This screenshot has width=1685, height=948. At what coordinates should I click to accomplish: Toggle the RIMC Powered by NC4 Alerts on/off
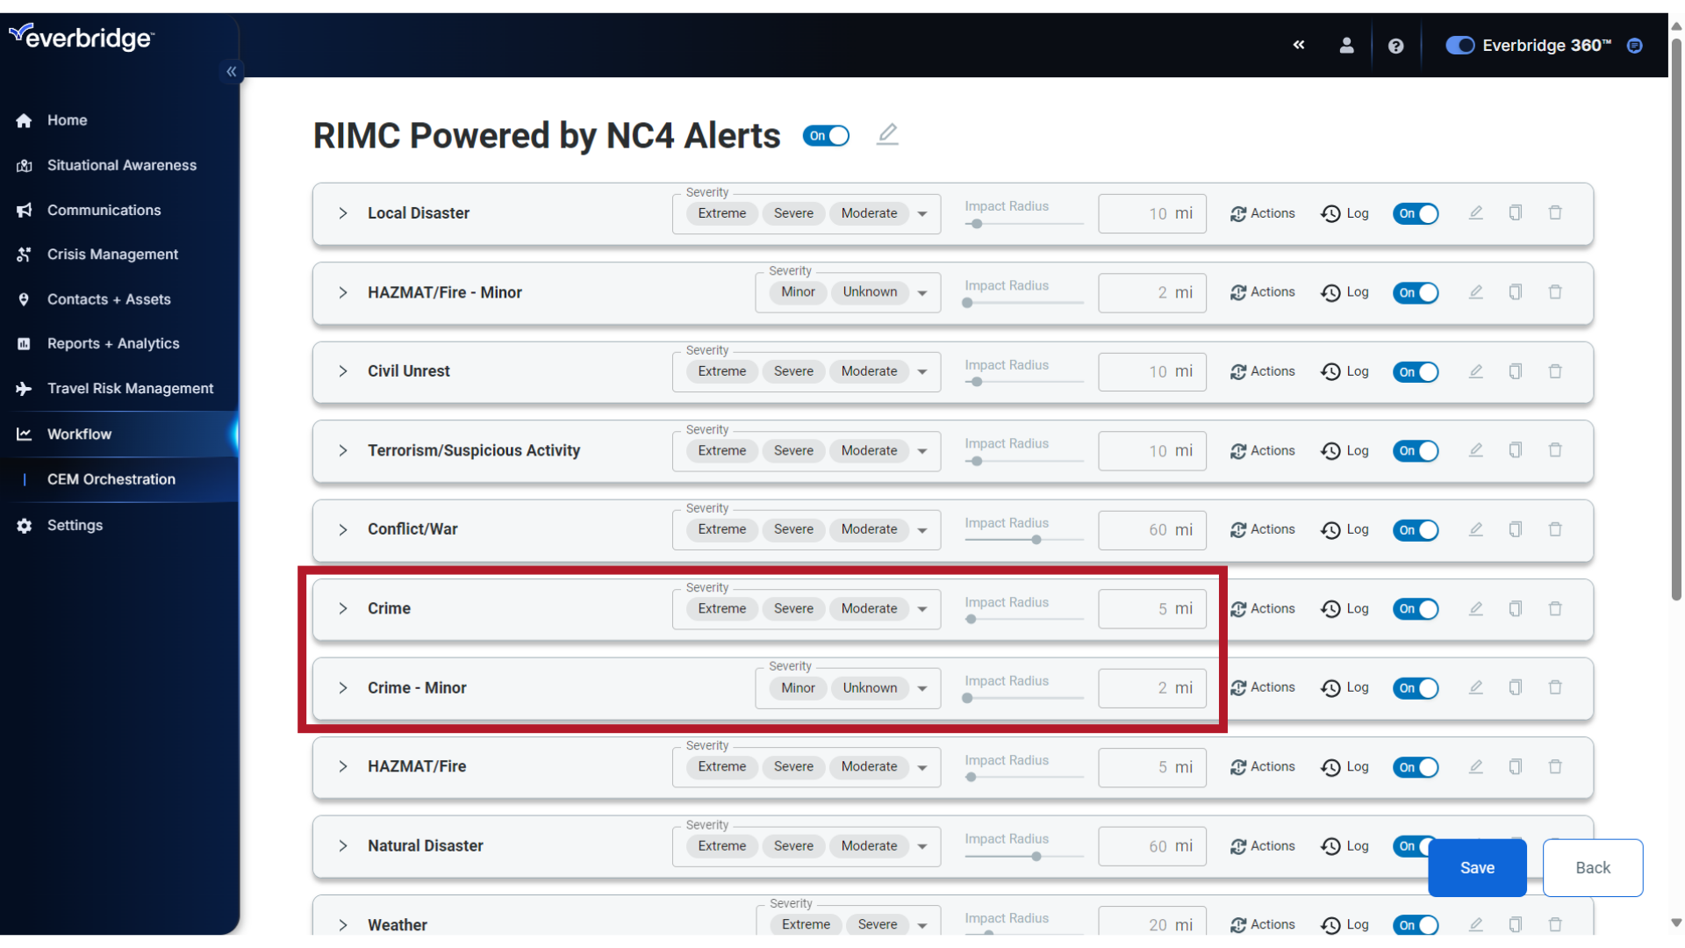[828, 135]
